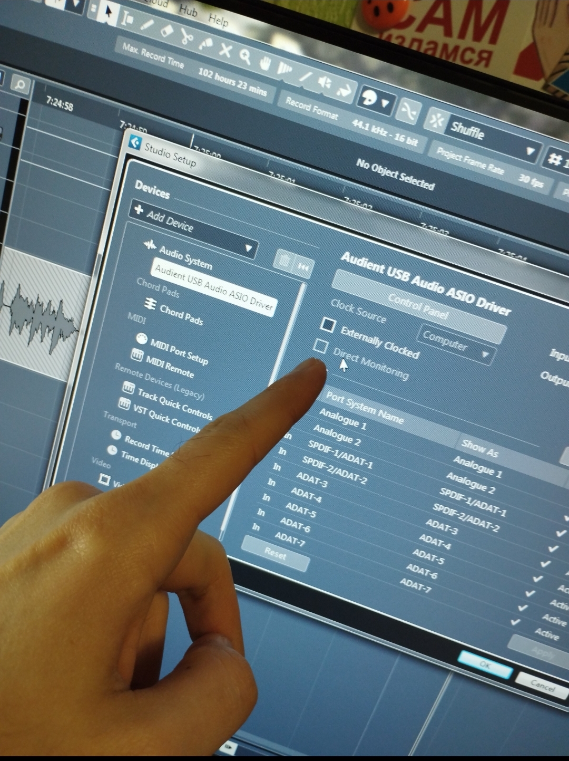The image size is (569, 761).
Task: Confirm Studio Setup with OK
Action: pos(485,665)
